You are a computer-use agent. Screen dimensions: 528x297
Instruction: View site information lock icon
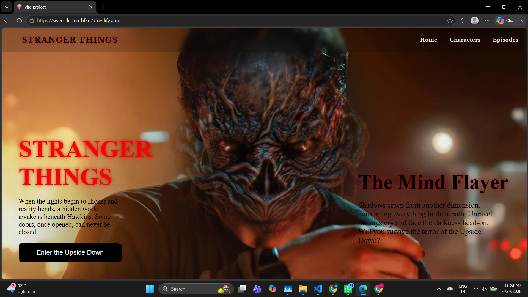coord(32,21)
